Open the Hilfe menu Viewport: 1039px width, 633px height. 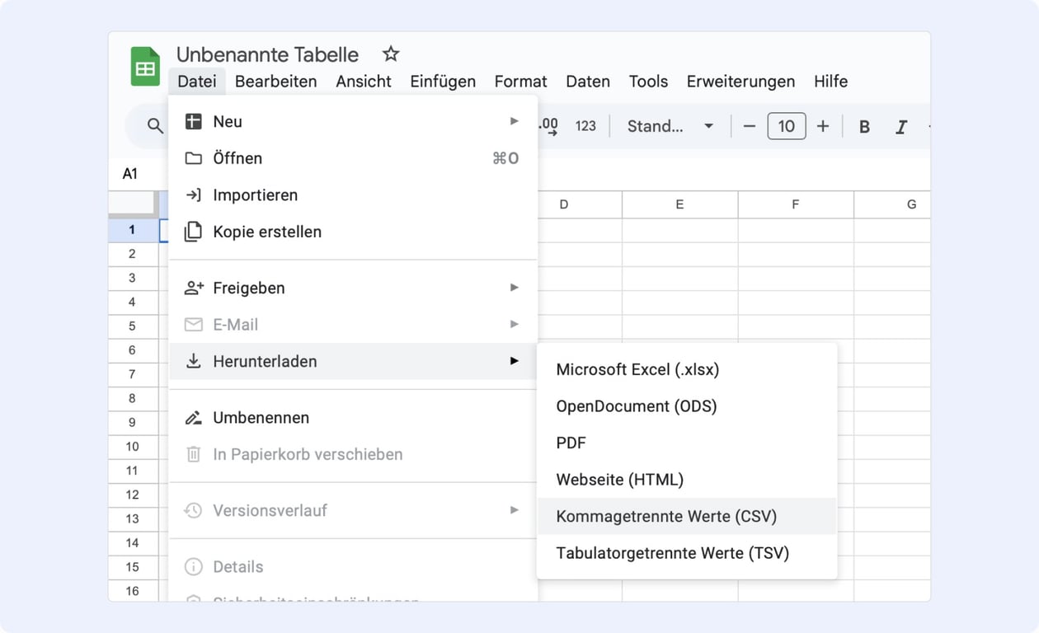click(830, 82)
